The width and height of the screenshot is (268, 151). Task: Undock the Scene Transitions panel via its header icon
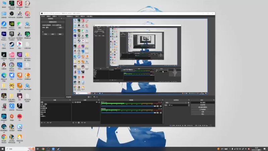point(189,100)
